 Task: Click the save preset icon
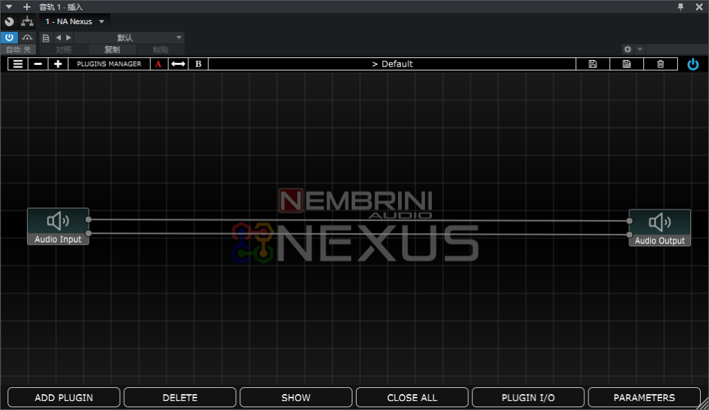(x=593, y=64)
